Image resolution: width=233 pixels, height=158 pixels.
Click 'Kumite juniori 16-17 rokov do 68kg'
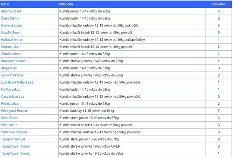pos(132,104)
